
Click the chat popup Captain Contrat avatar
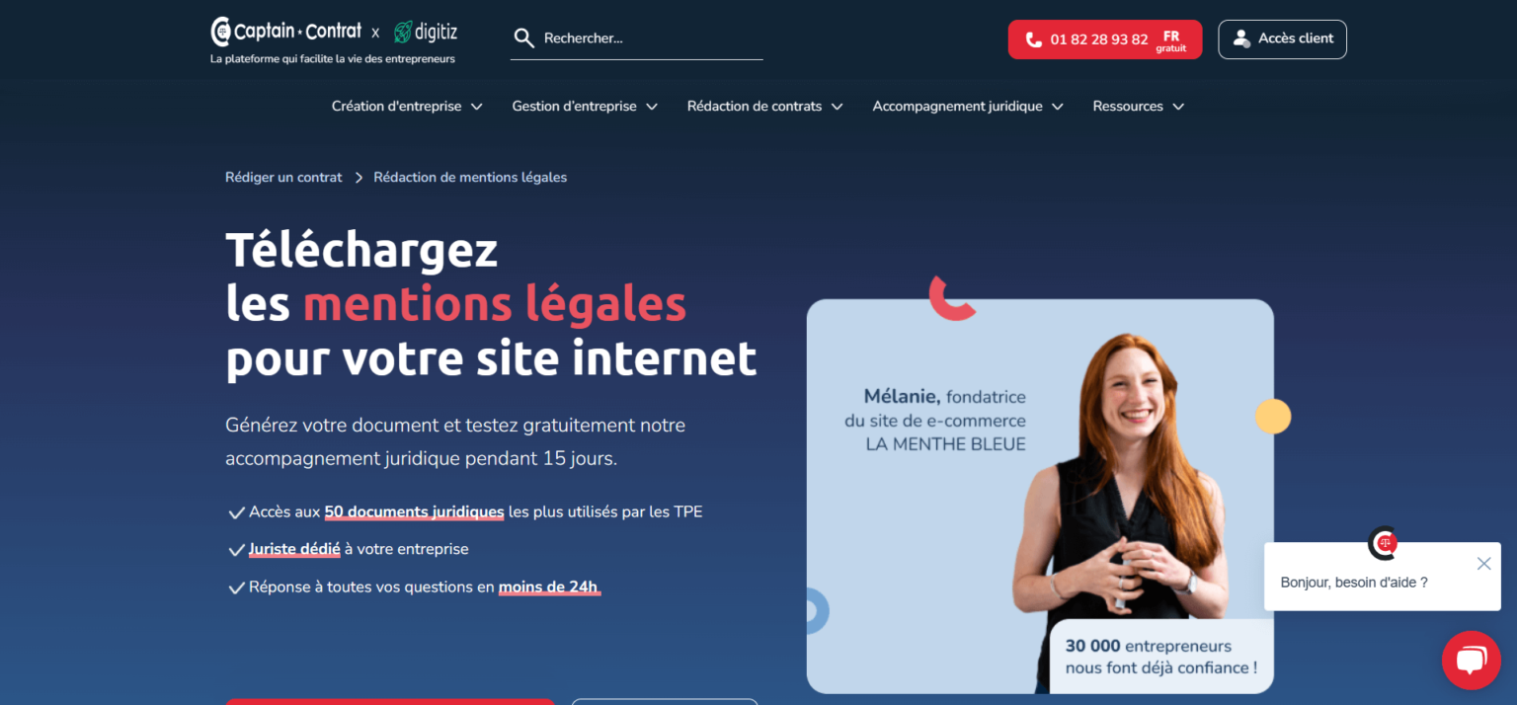coord(1383,543)
